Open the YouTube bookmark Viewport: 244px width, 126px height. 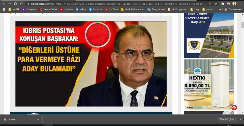[112, 9]
